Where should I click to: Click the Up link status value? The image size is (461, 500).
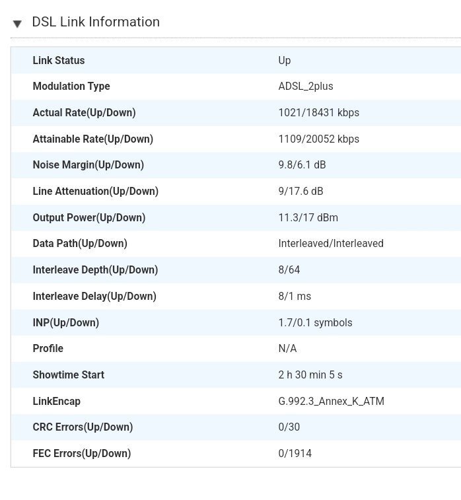click(285, 60)
